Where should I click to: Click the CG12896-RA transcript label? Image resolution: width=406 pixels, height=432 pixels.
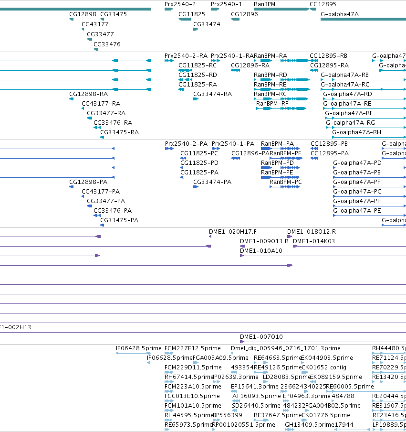point(250,65)
